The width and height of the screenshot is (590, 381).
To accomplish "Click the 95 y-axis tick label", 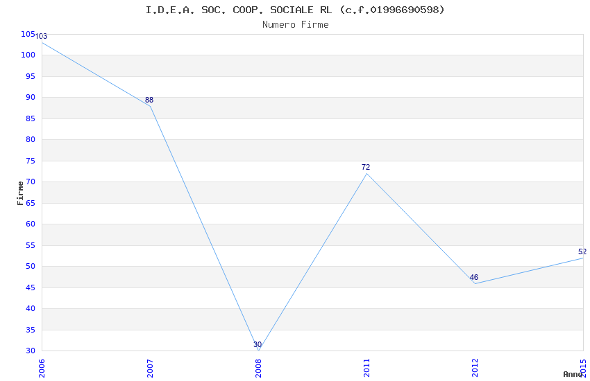I will pos(31,76).
